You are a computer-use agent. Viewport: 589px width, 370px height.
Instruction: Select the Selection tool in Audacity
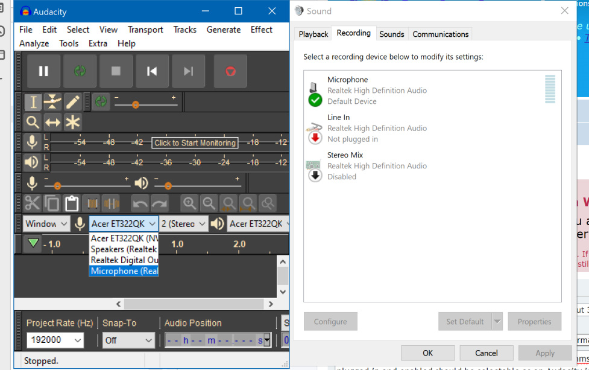[32, 101]
